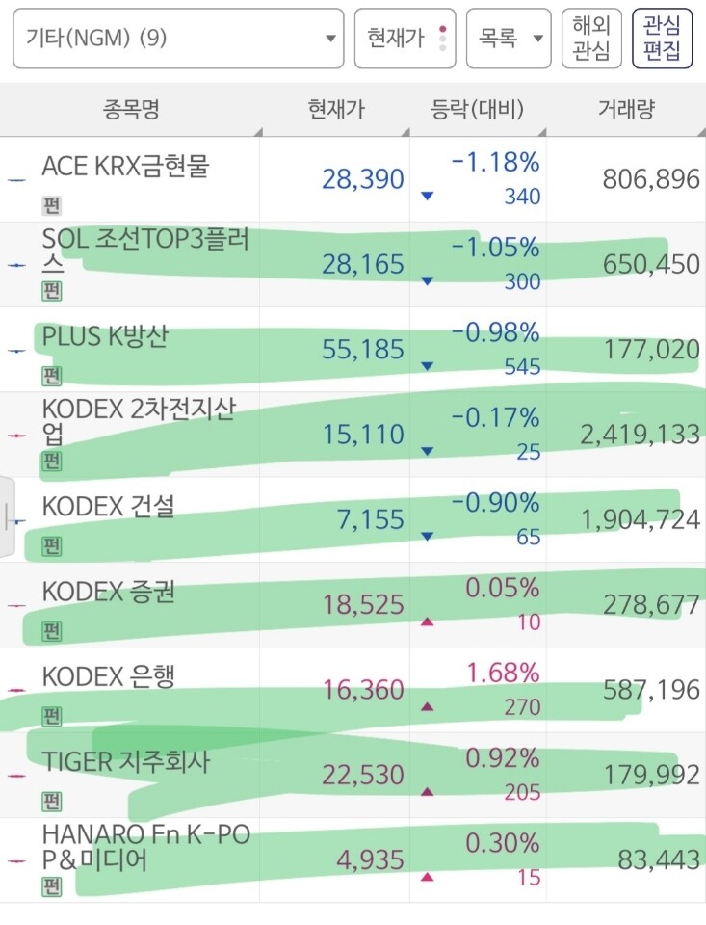The height and width of the screenshot is (925, 706).
Task: Click the up arrow icon for TIGER 지주회사
Action: 427,792
